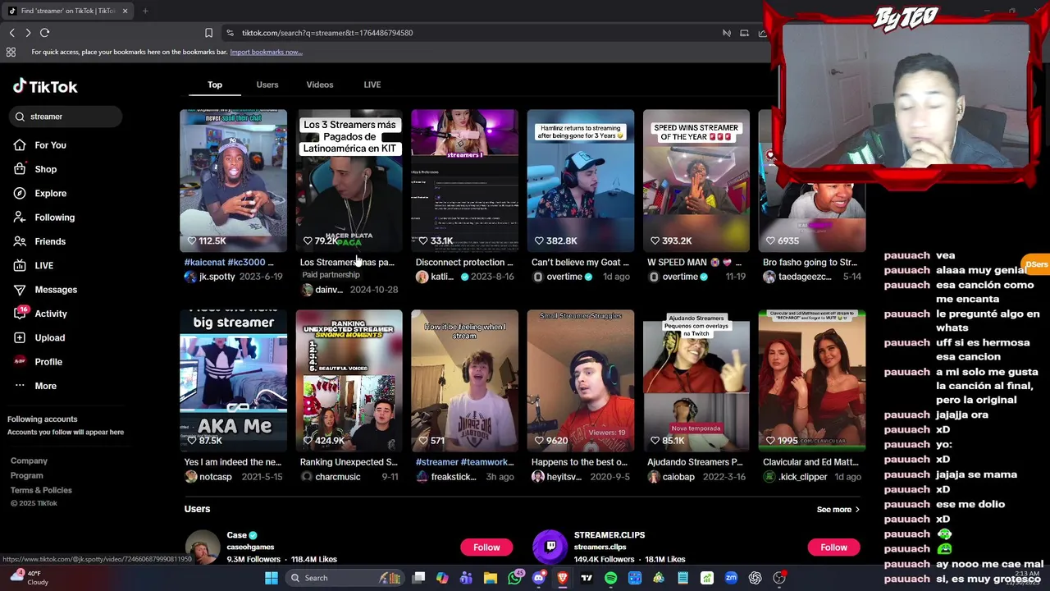Open 'Hamlinz returns to streaming' video thumbnail
Screen dimensions: 1050x591
(x=581, y=180)
